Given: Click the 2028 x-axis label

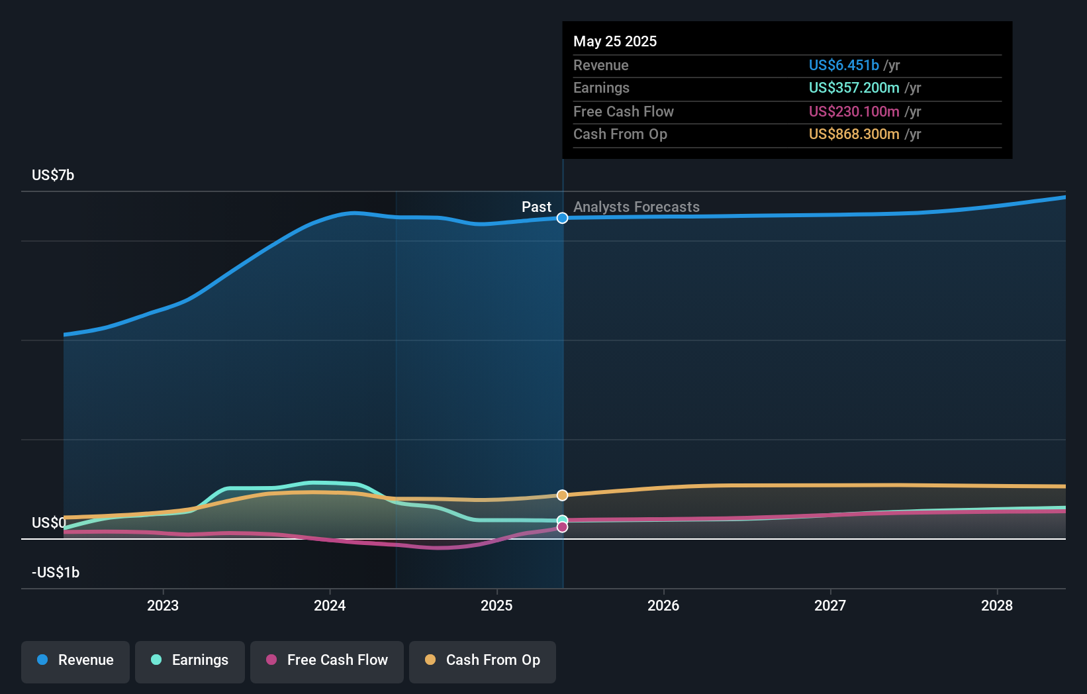Looking at the screenshot, I should click(997, 605).
